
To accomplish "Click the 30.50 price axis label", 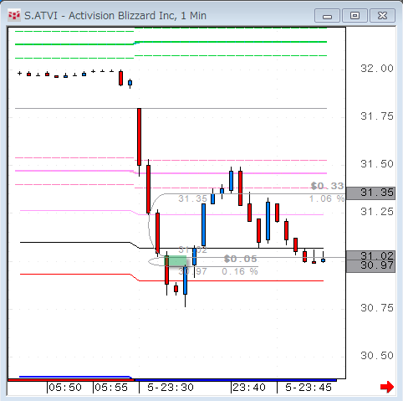I will tap(377, 356).
